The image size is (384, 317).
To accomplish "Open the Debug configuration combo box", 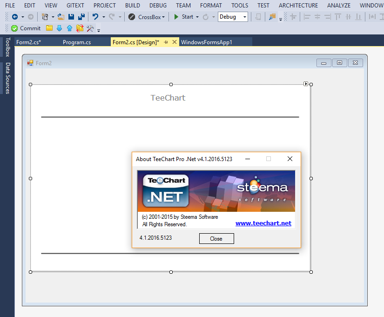I will tap(233, 17).
